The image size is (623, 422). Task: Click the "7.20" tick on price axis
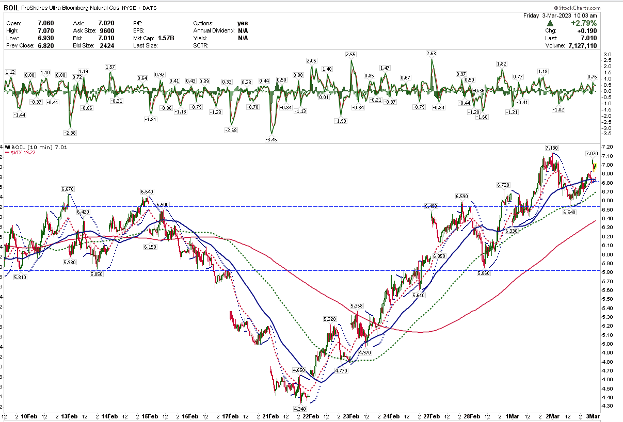[609, 147]
